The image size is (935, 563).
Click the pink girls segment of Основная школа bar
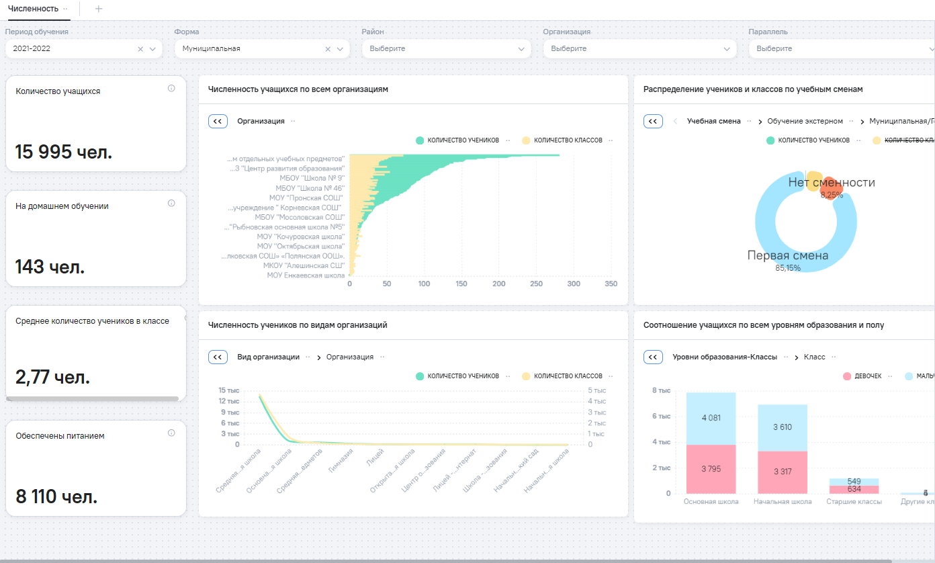point(711,469)
